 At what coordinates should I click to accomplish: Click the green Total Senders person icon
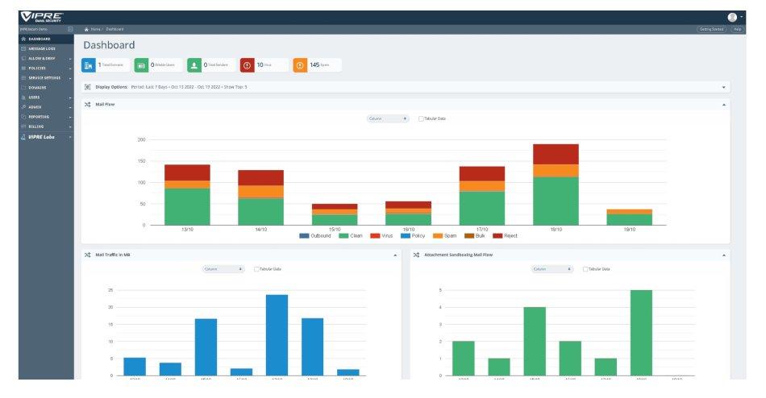[x=194, y=65]
